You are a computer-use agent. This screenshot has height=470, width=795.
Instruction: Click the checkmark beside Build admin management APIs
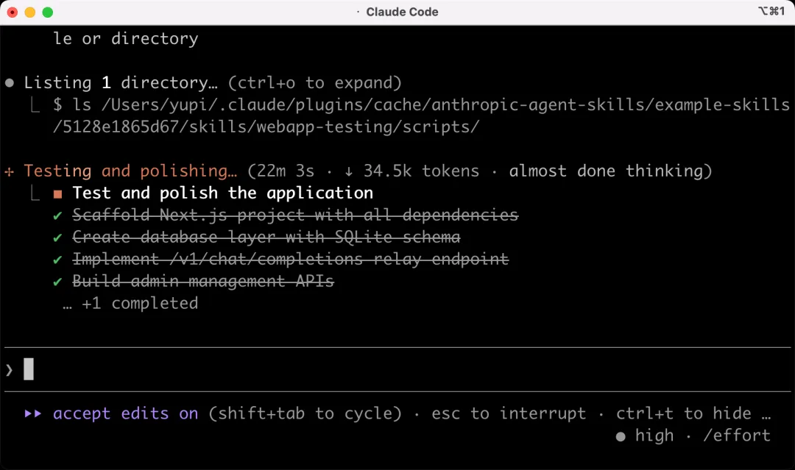[x=57, y=282]
